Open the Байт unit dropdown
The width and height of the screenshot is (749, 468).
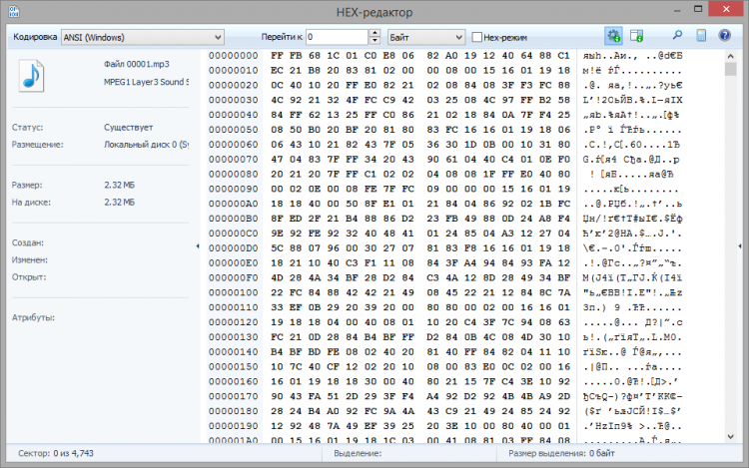click(x=425, y=37)
